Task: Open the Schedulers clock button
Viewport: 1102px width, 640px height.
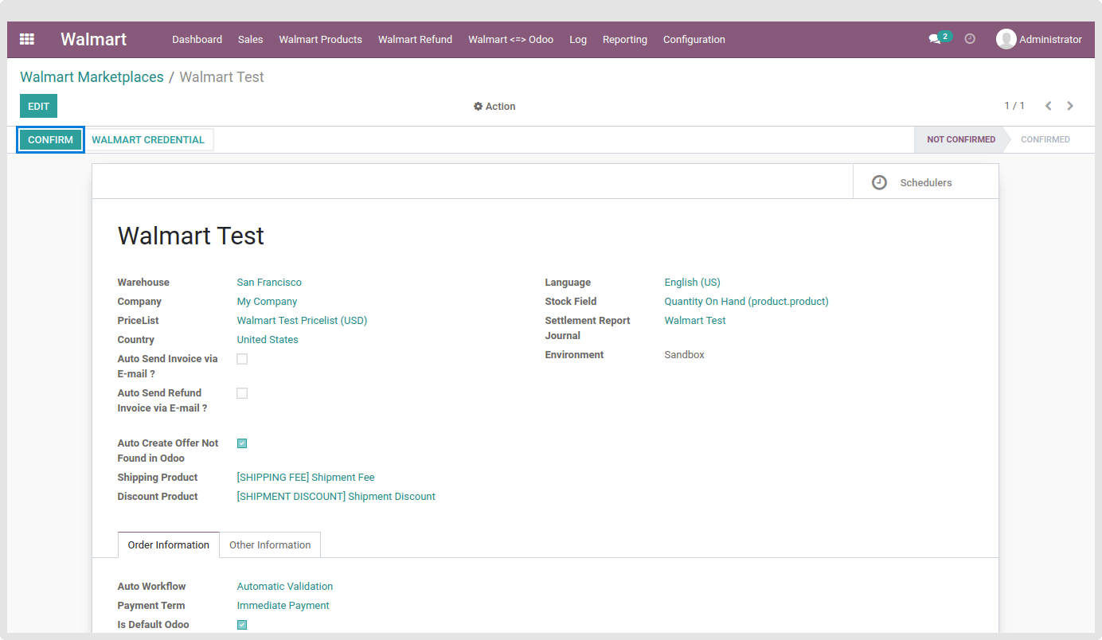Action: coord(925,182)
